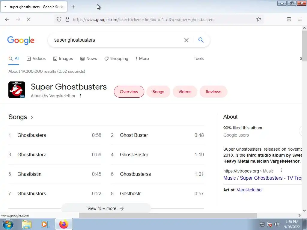Open the song Ghostbusterss
The image size is (307, 230).
tap(157, 174)
